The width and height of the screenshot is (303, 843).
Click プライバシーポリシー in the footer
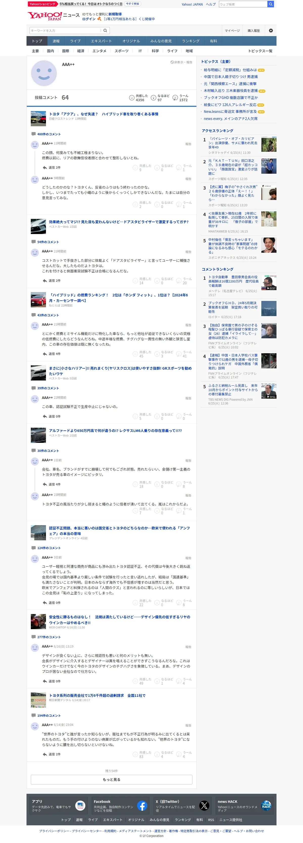pyautogui.click(x=54, y=831)
